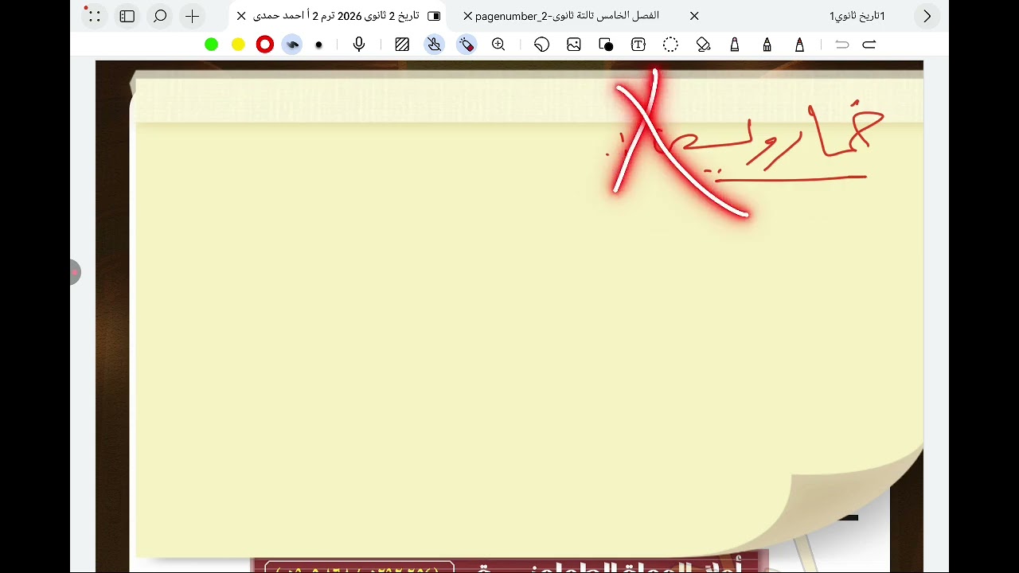This screenshot has width=1019, height=573.
Task: Close the pagenumber_2 tab
Action: click(x=468, y=16)
